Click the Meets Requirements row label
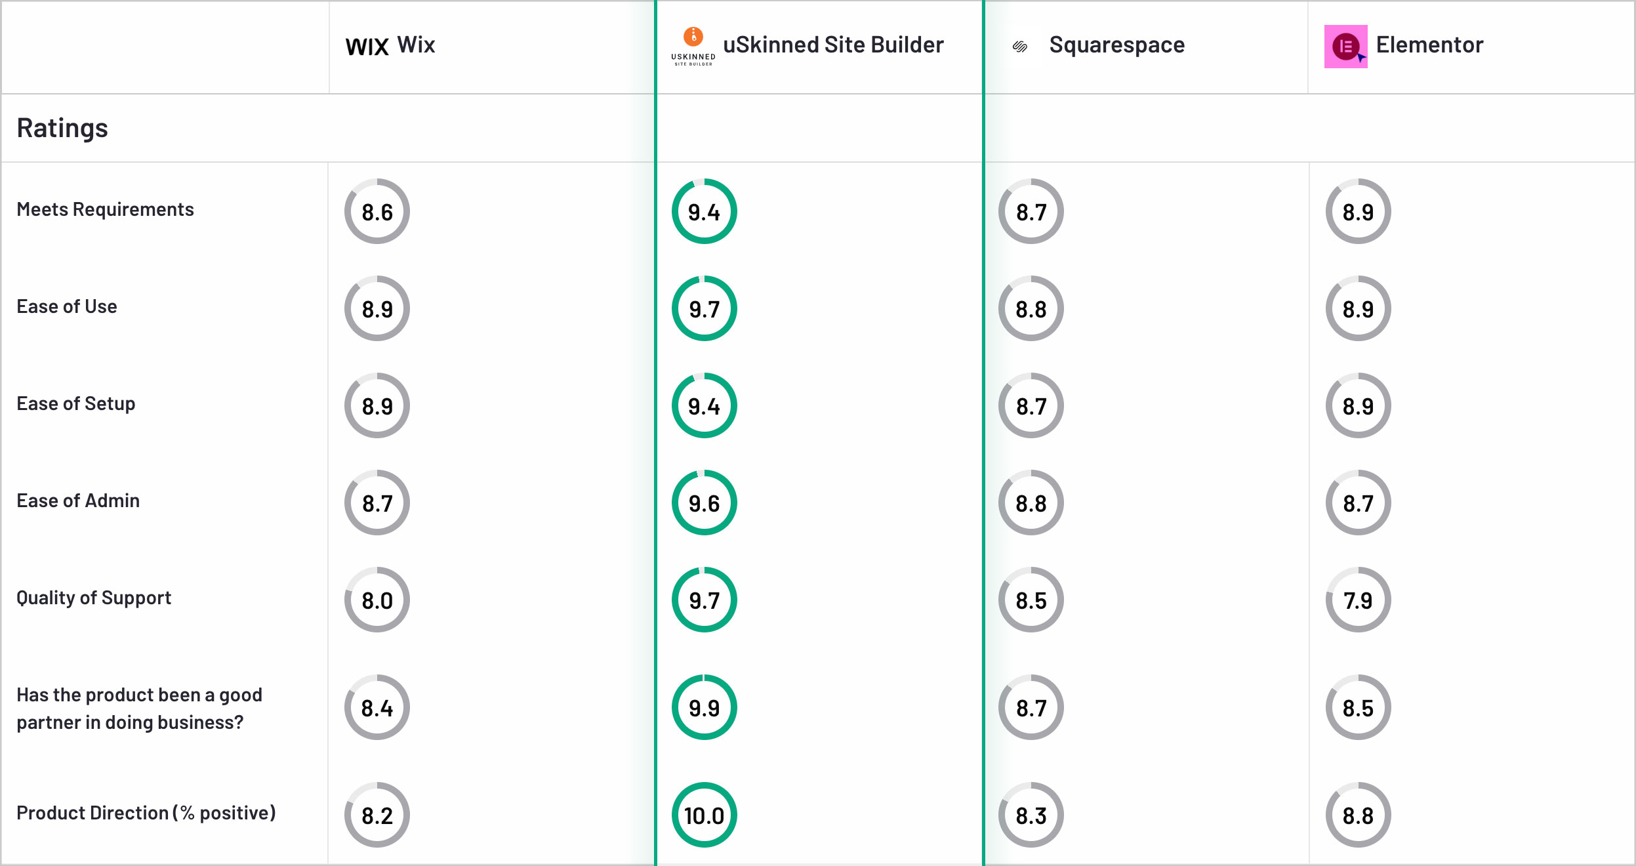The image size is (1636, 866). [105, 209]
